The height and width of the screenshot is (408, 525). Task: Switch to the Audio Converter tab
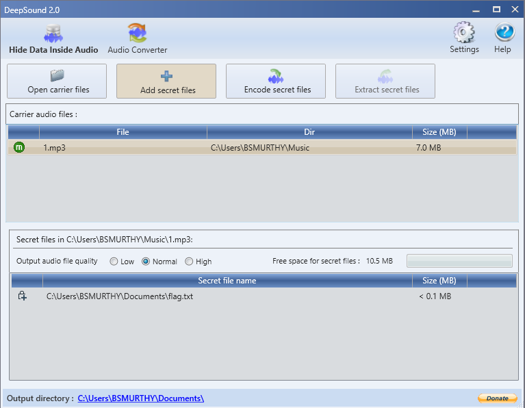(x=138, y=39)
